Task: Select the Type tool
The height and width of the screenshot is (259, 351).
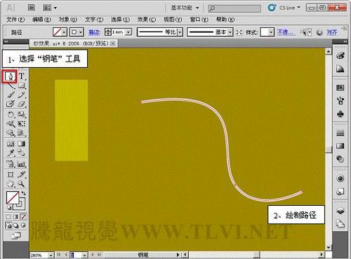Action: tap(22, 76)
